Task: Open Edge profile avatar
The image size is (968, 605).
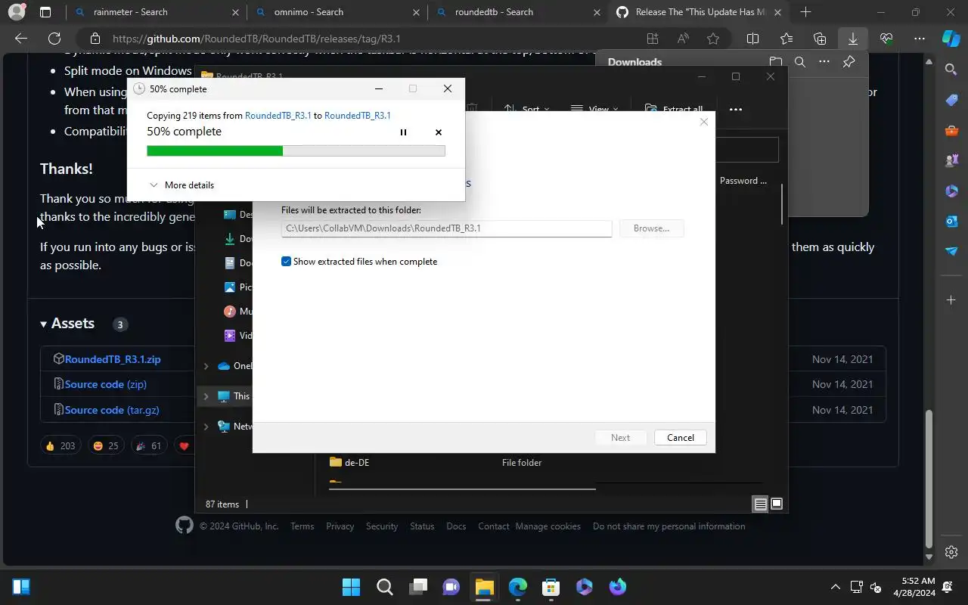Action: point(16,12)
